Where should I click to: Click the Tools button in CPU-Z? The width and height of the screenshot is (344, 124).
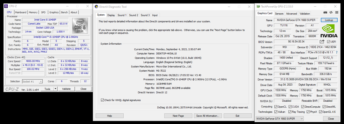[x=47, y=89]
